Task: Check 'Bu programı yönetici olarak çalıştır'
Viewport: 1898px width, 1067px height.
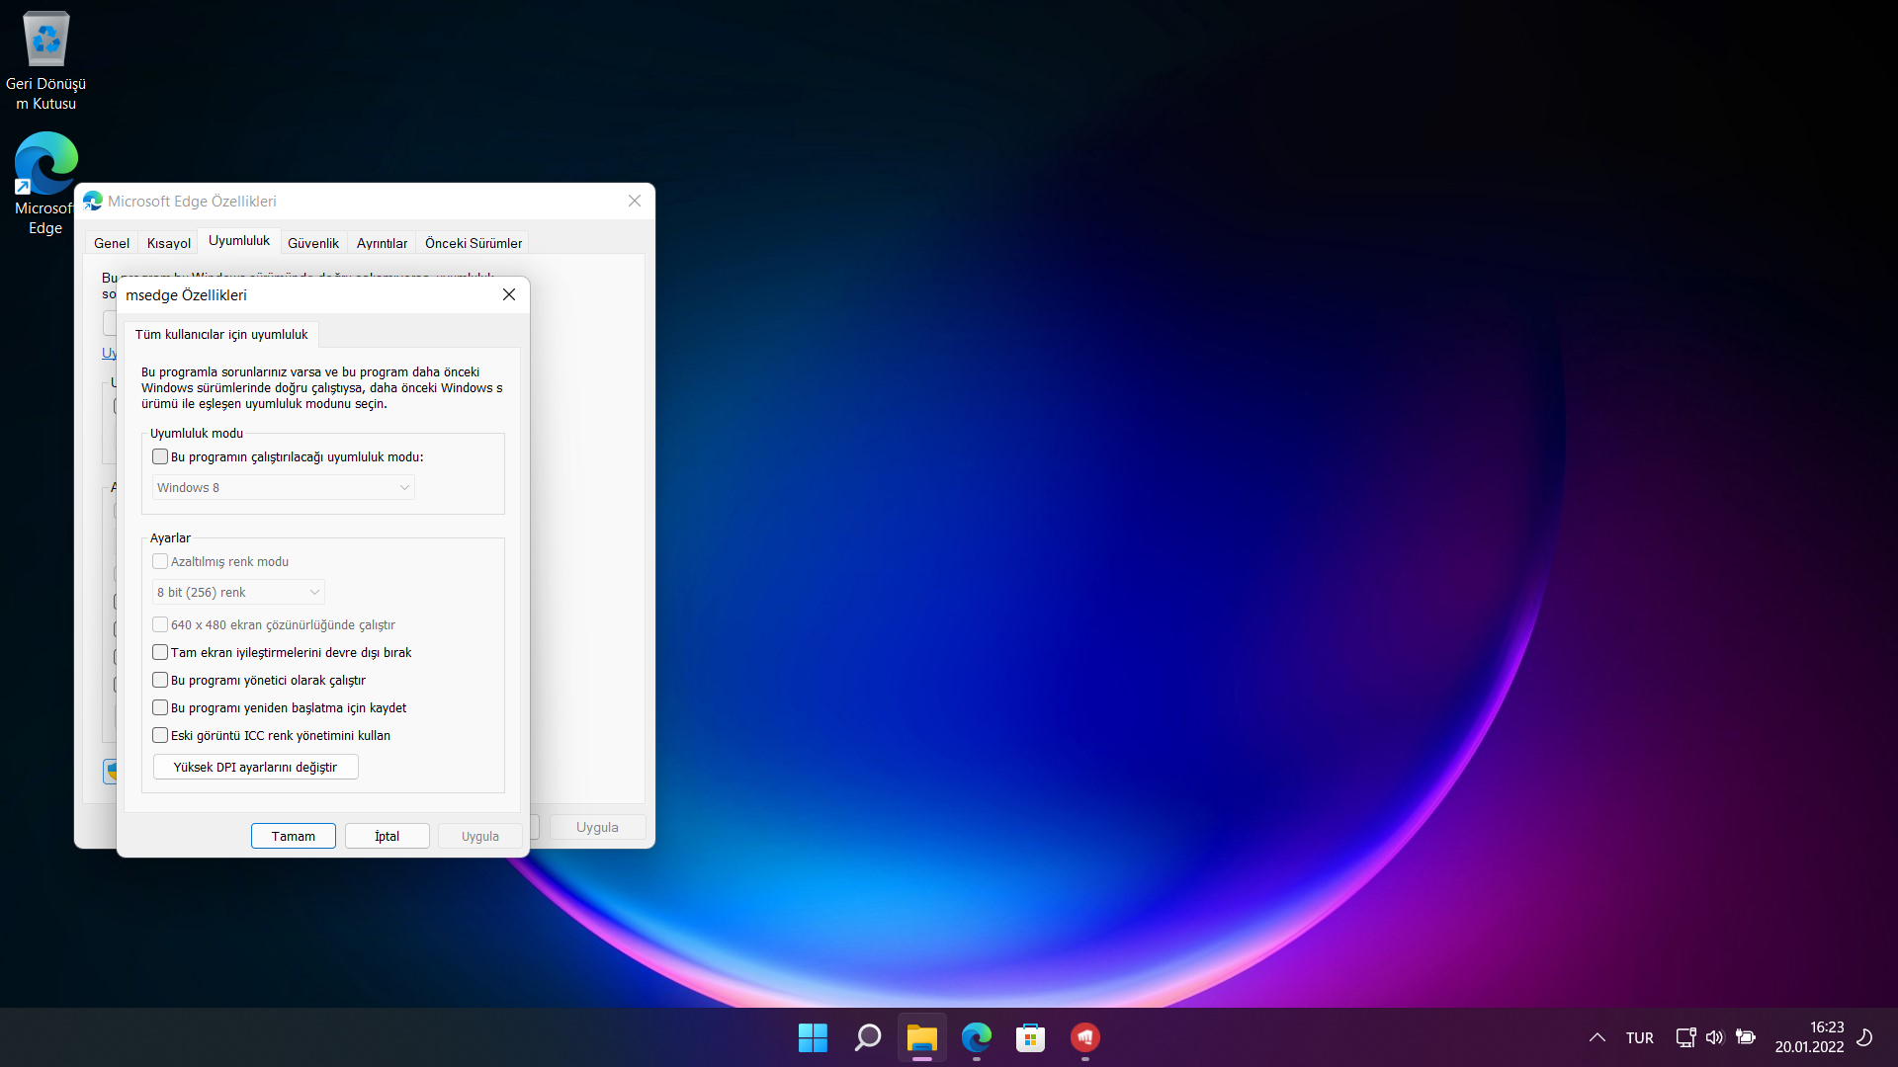Action: (x=160, y=681)
